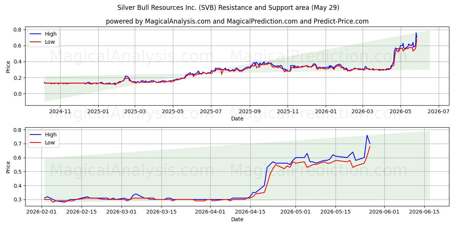Select the top chart 'Price' axis label

8,66
